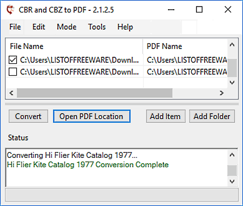Click Open PDF Location button
Image resolution: width=243 pixels, height=206 pixels.
[92, 116]
